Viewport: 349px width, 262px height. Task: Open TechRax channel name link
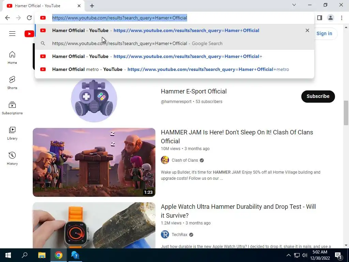179,235
